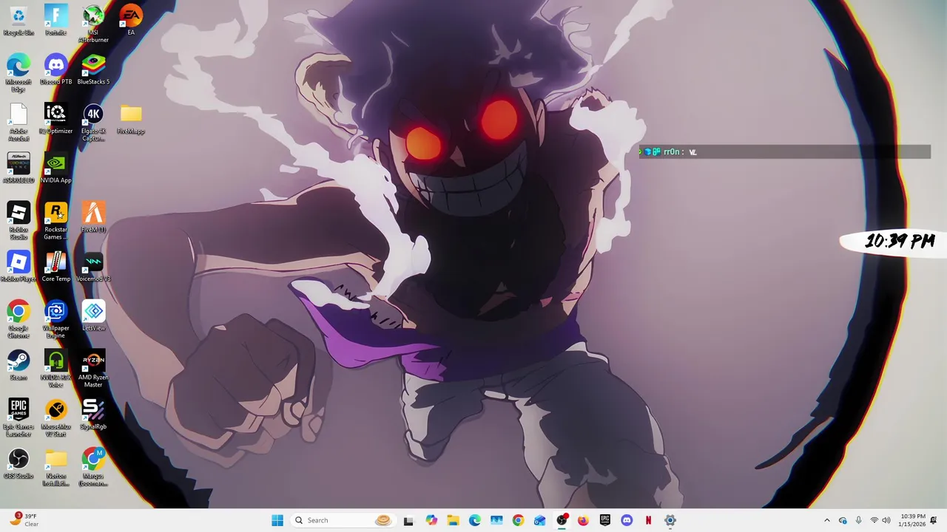Open the Photos app on taskbar

pyautogui.click(x=496, y=520)
